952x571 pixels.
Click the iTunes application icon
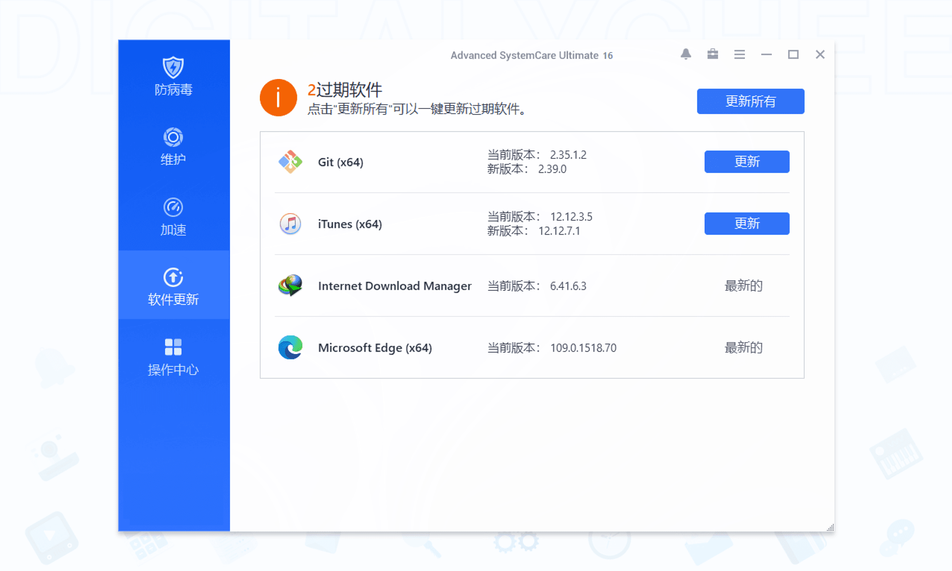(x=290, y=224)
